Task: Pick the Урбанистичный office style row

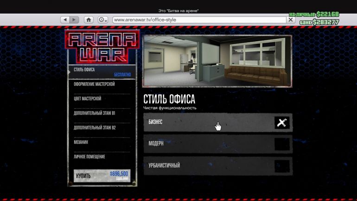Action: 209,166
